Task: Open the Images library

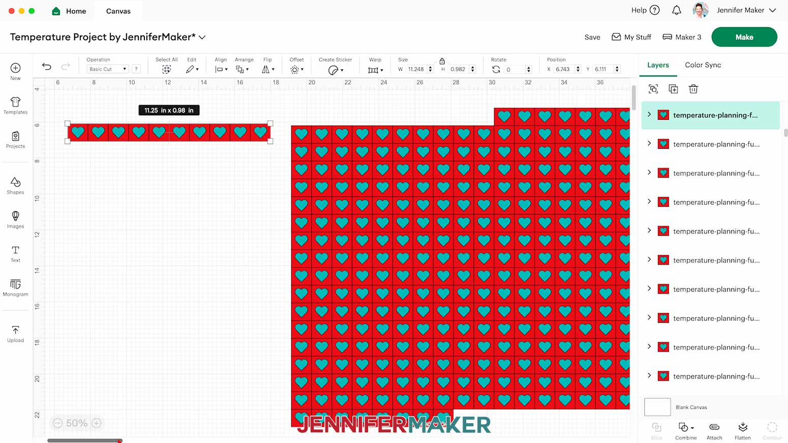Action: tap(15, 219)
